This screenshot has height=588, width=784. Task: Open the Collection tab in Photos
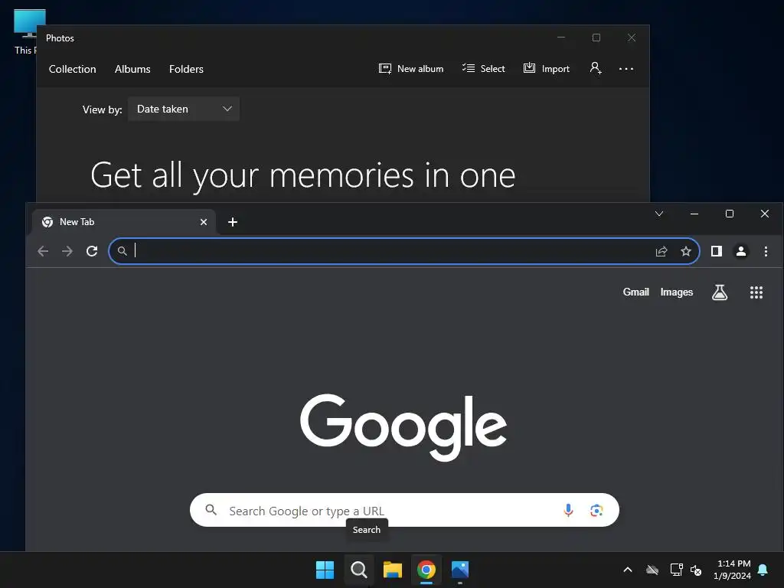(72, 69)
